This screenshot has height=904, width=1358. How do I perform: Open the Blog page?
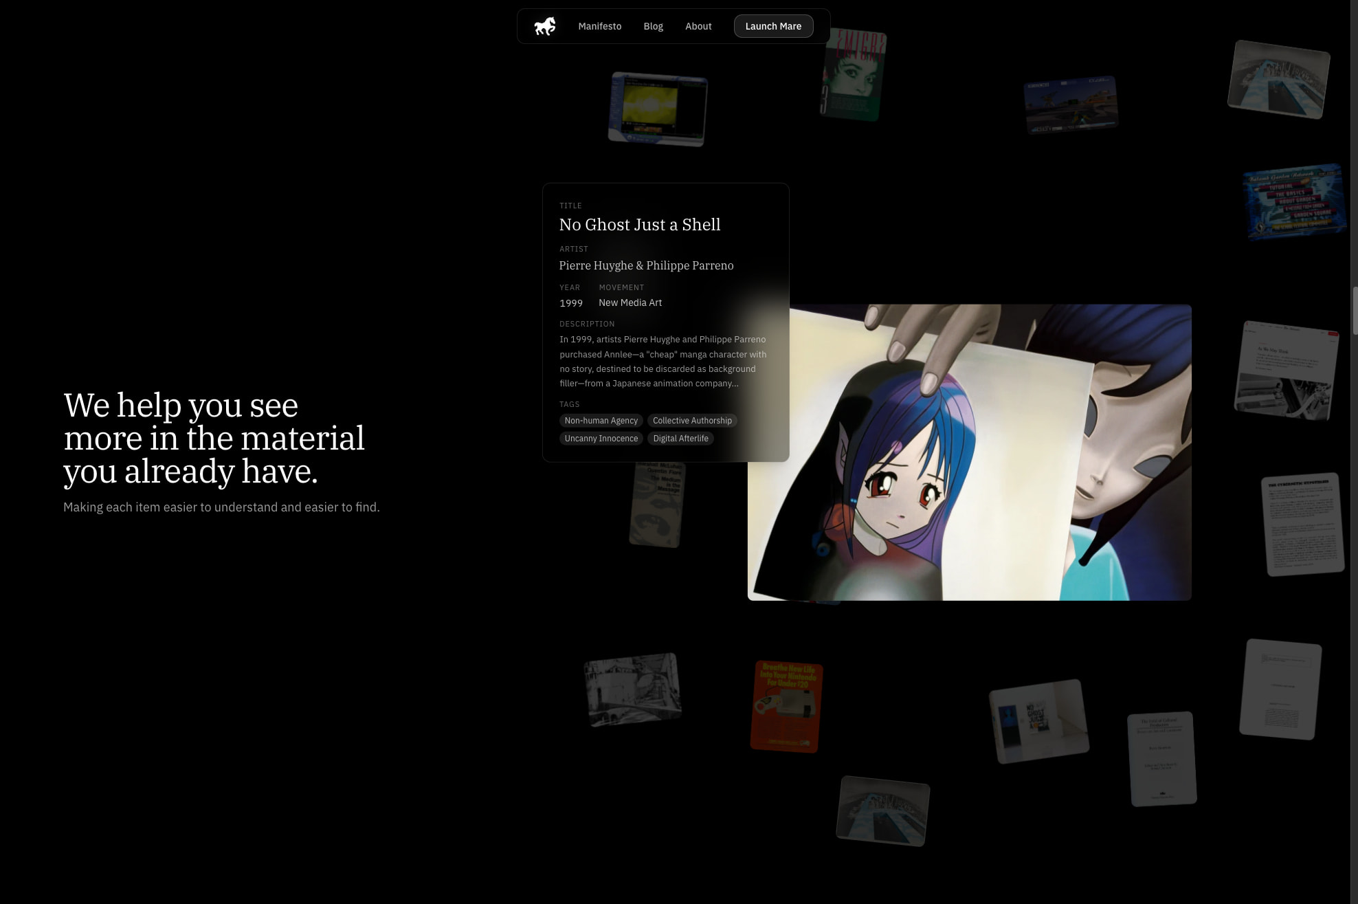pyautogui.click(x=653, y=26)
